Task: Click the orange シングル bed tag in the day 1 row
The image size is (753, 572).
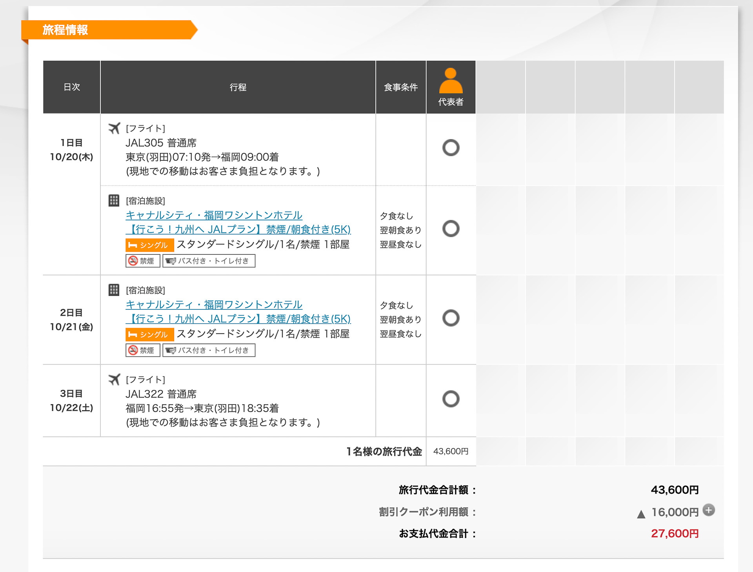Action: pos(149,245)
